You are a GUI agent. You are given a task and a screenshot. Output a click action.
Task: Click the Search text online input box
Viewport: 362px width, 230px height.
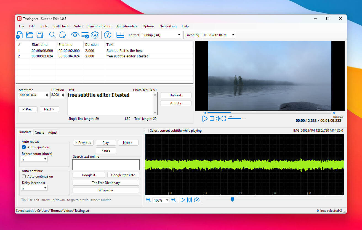(x=106, y=165)
